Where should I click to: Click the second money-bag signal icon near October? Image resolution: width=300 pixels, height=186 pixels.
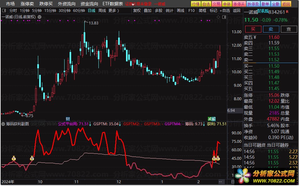(32, 158)
